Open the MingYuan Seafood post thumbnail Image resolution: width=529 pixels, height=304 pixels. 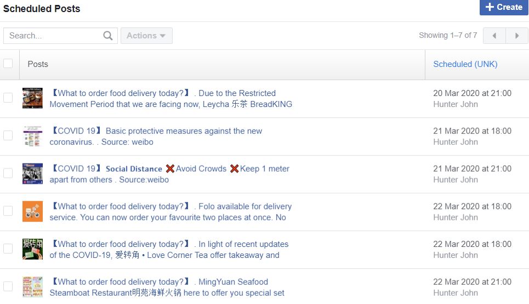click(x=32, y=287)
